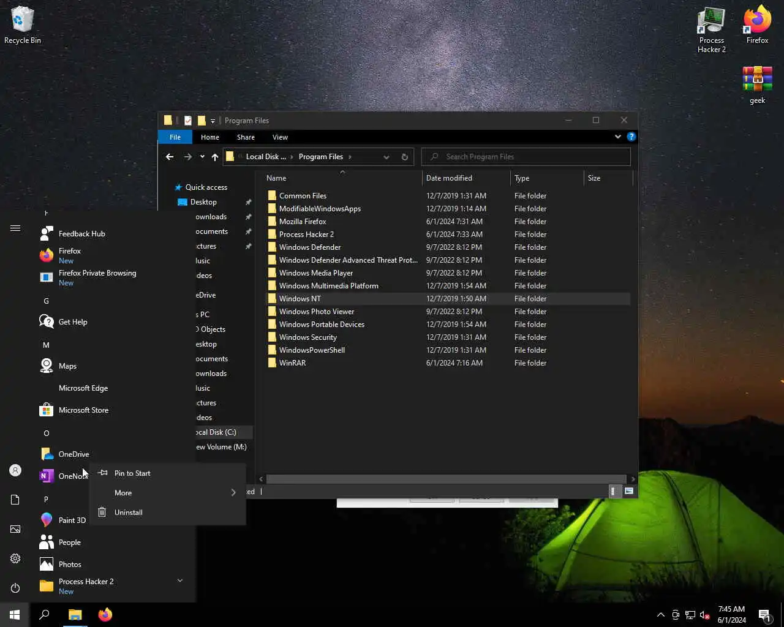Select Pin to Start in context menu
784x627 pixels.
(x=167, y=473)
